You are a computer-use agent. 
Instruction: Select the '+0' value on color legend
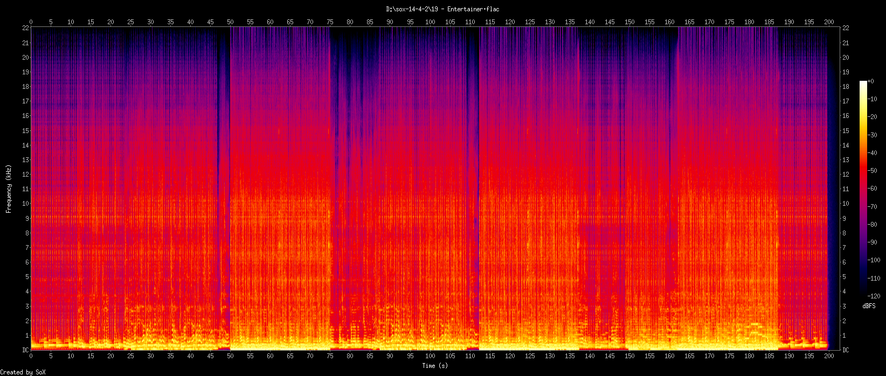(x=871, y=81)
